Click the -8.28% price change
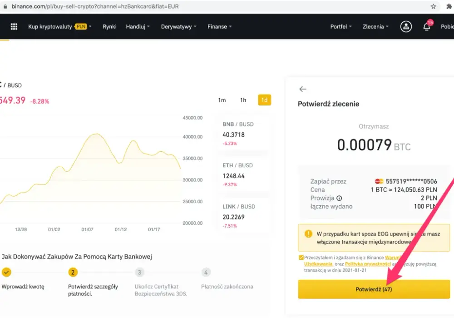Screen dimensions: 454x318 (39, 101)
